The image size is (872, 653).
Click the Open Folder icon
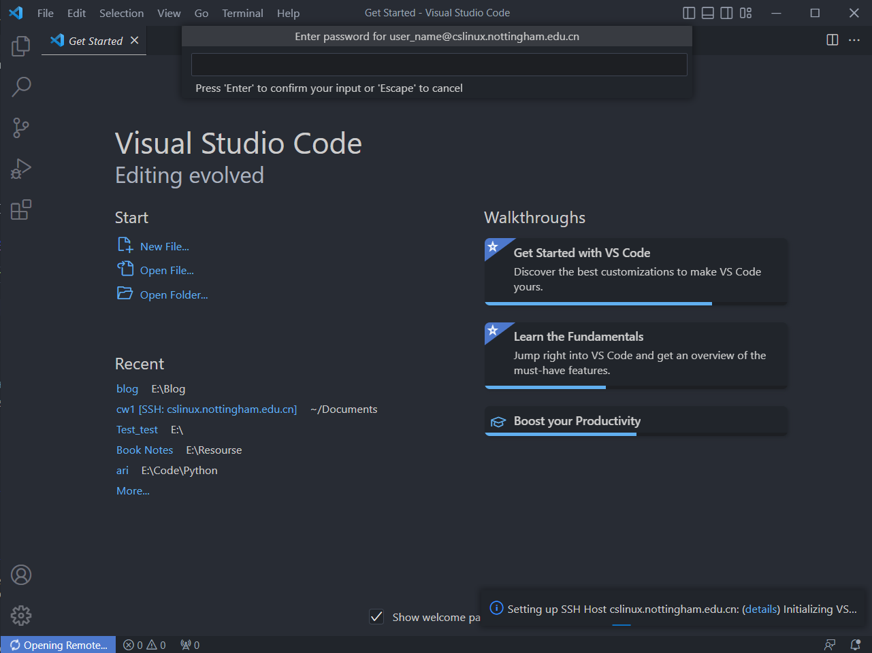(125, 293)
